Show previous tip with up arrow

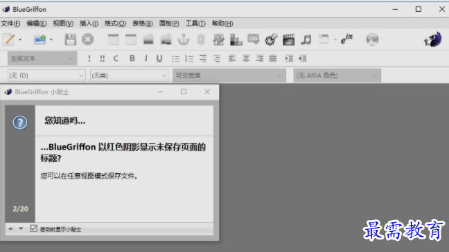[10, 228]
